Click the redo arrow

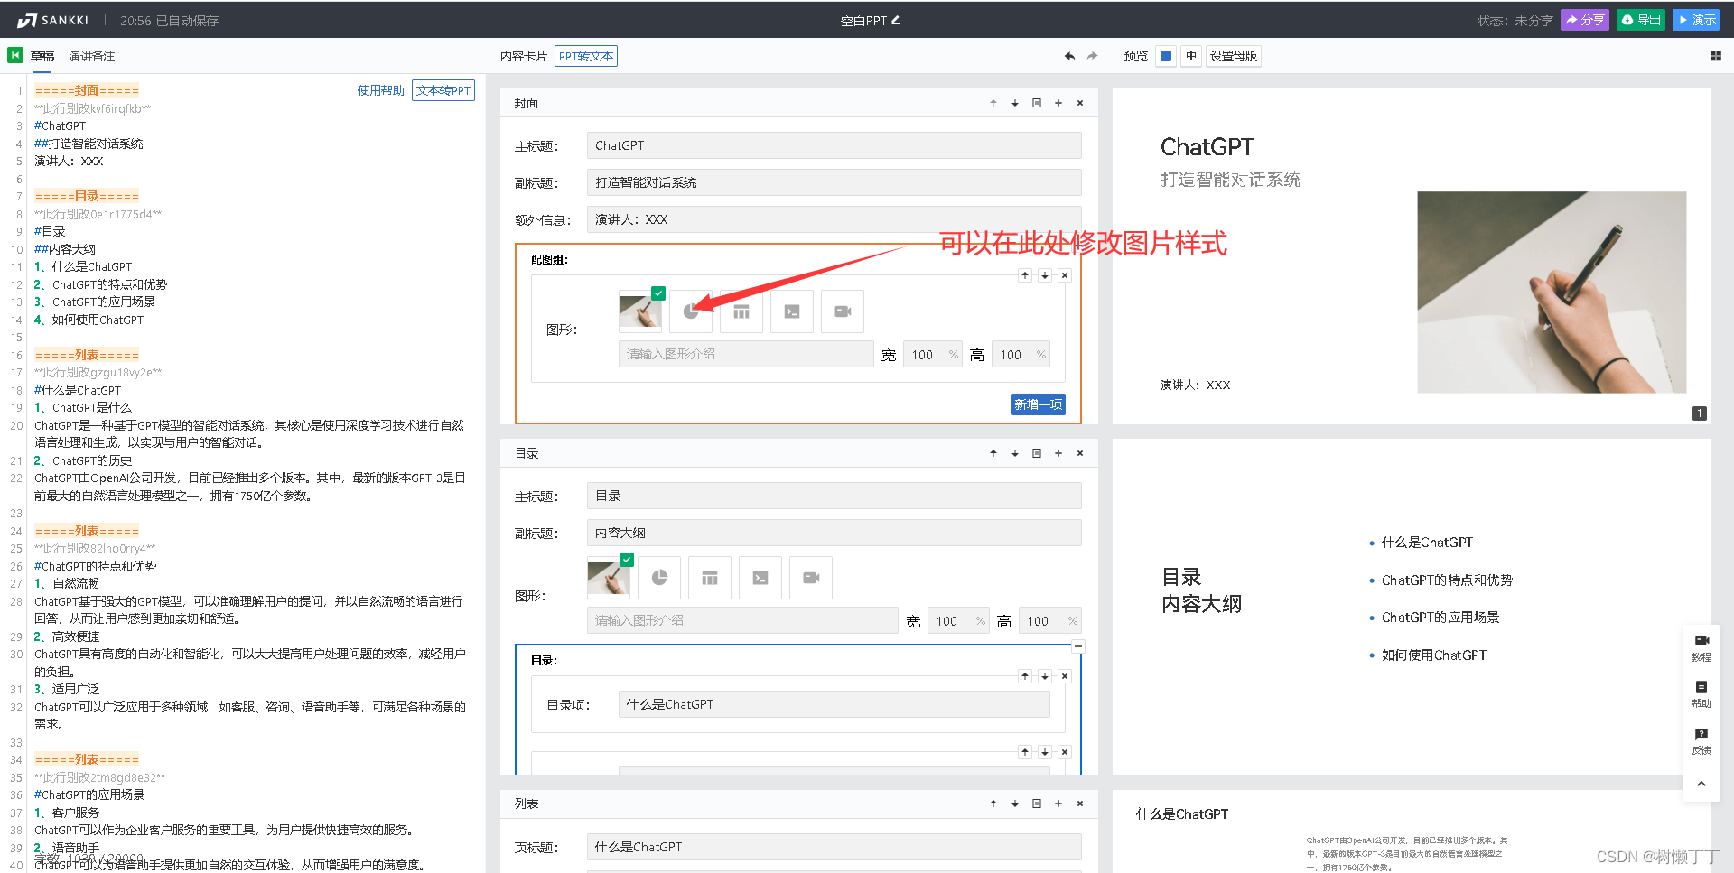coord(1093,56)
